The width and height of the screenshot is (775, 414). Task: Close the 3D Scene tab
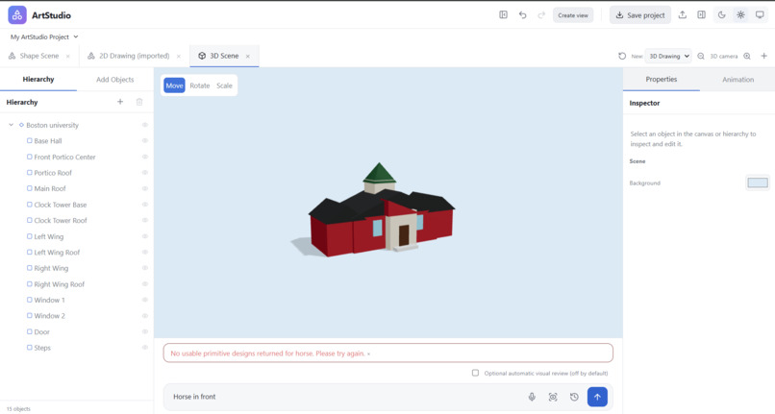pyautogui.click(x=248, y=57)
